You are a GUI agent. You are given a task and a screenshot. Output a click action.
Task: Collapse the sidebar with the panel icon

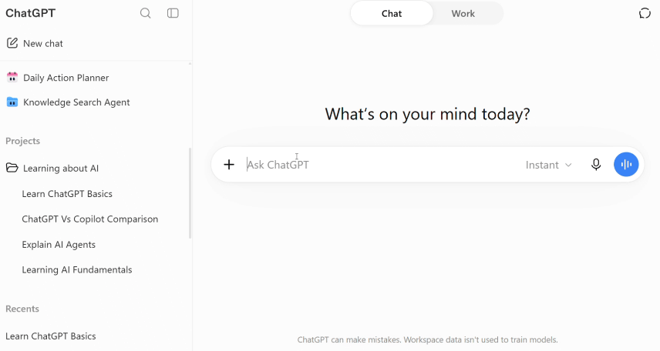point(173,13)
